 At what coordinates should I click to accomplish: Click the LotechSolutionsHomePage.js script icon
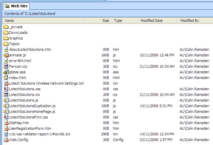coord(6,111)
